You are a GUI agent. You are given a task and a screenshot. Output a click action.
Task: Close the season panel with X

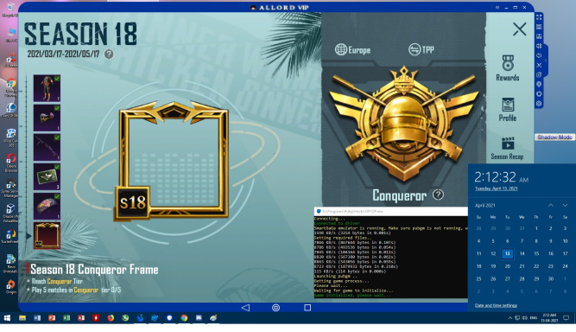[519, 29]
